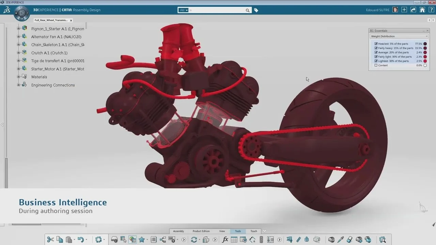Click the tree vertical scrollbar
The width and height of the screenshot is (436, 245).
[6, 173]
